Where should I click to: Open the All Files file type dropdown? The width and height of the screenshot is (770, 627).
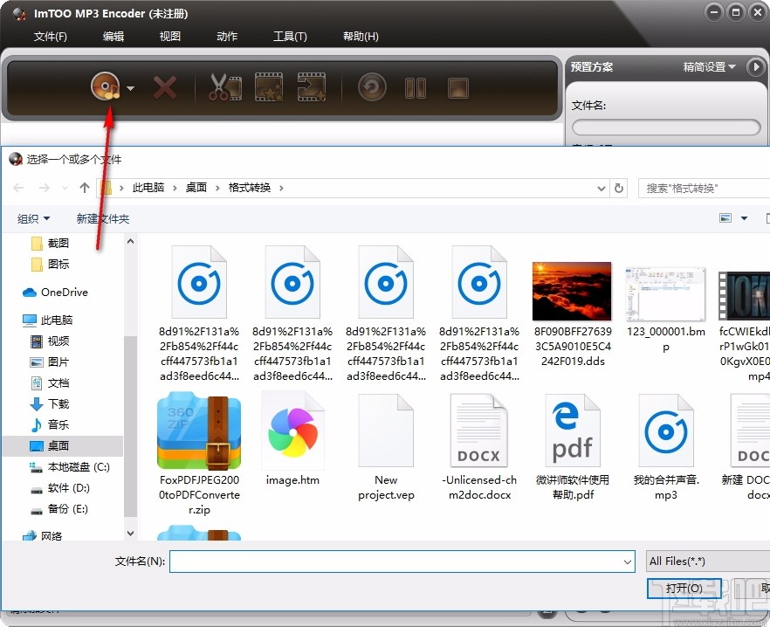coord(707,562)
